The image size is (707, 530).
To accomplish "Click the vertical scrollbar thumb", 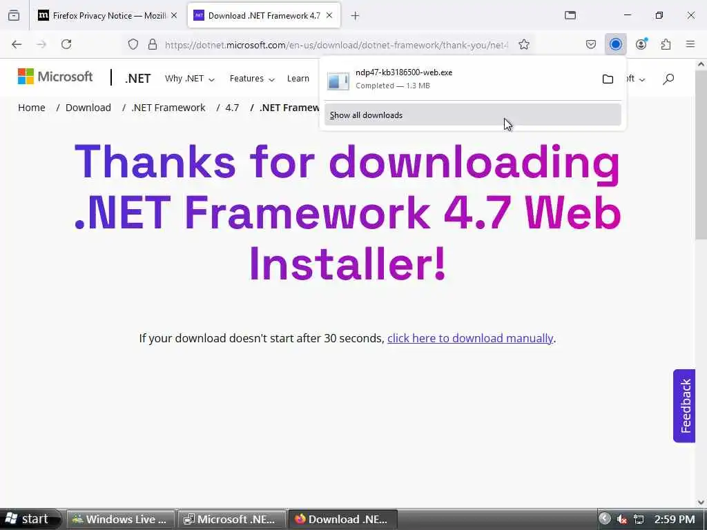I will [x=701, y=154].
